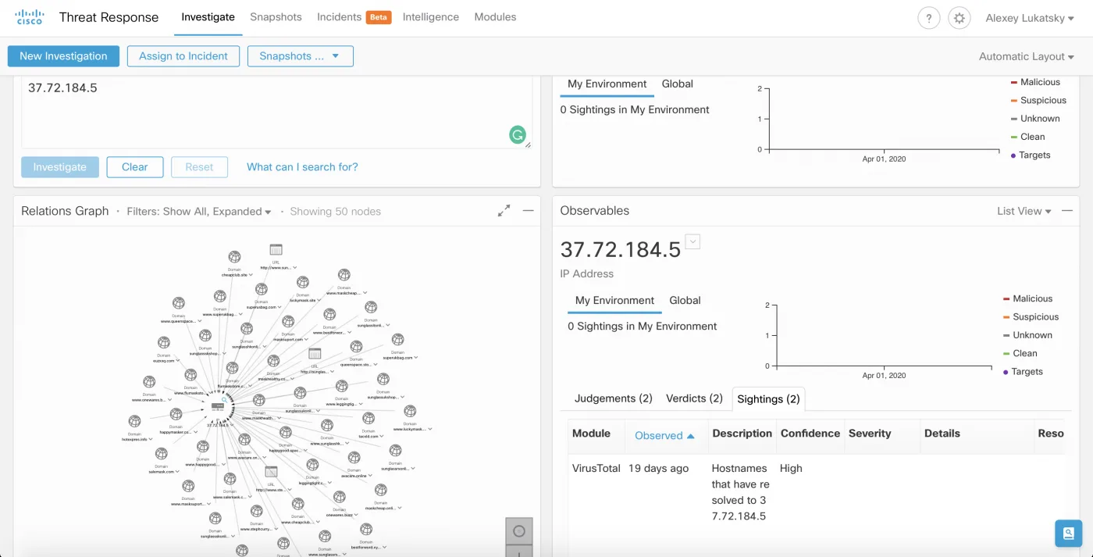Click the Cisco logo
Screen dimensions: 1093x557
30,17
